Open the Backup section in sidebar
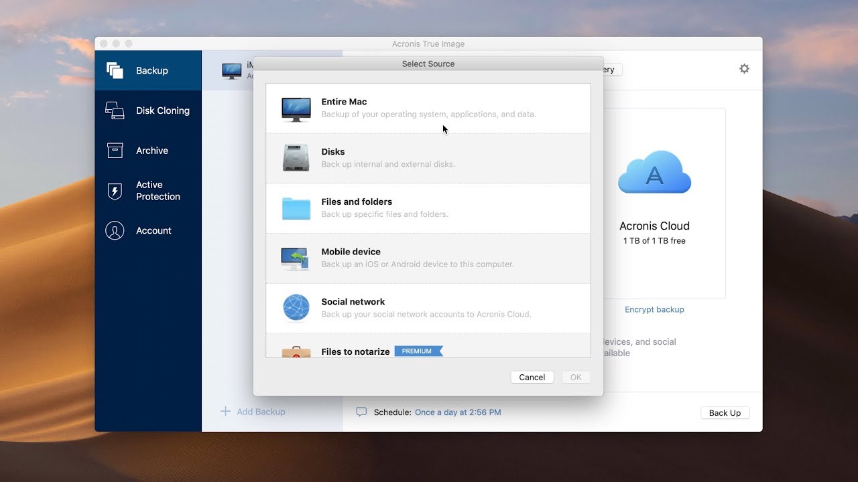 click(x=148, y=70)
